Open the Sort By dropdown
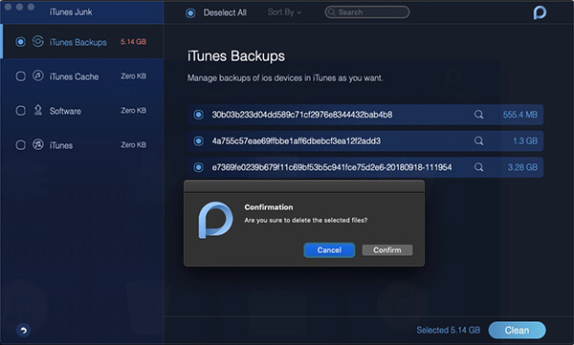This screenshot has height=345, width=574. [x=284, y=12]
